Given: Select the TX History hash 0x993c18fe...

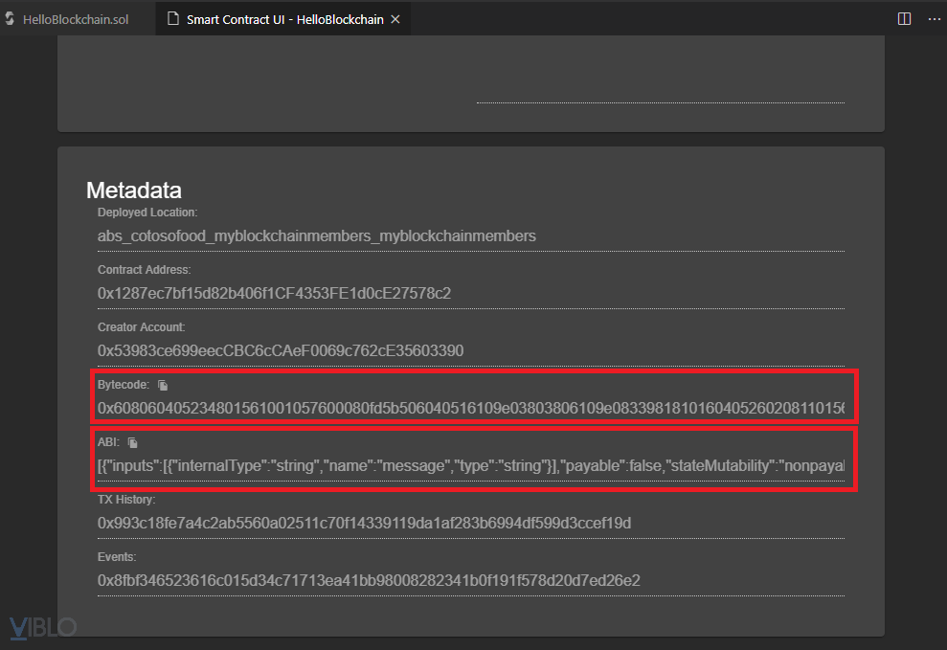Looking at the screenshot, I should [x=364, y=524].
